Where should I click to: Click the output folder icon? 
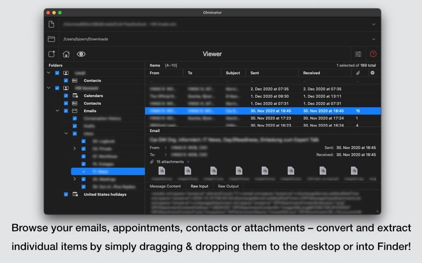pyautogui.click(x=51, y=39)
